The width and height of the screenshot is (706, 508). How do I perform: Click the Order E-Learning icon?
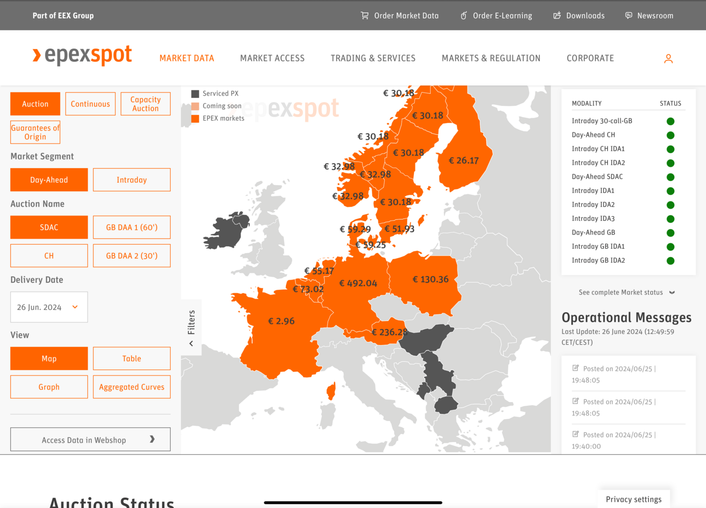click(464, 15)
